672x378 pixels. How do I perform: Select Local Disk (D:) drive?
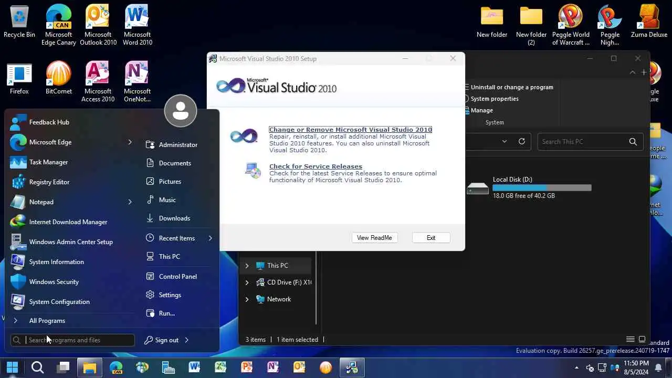coord(529,187)
